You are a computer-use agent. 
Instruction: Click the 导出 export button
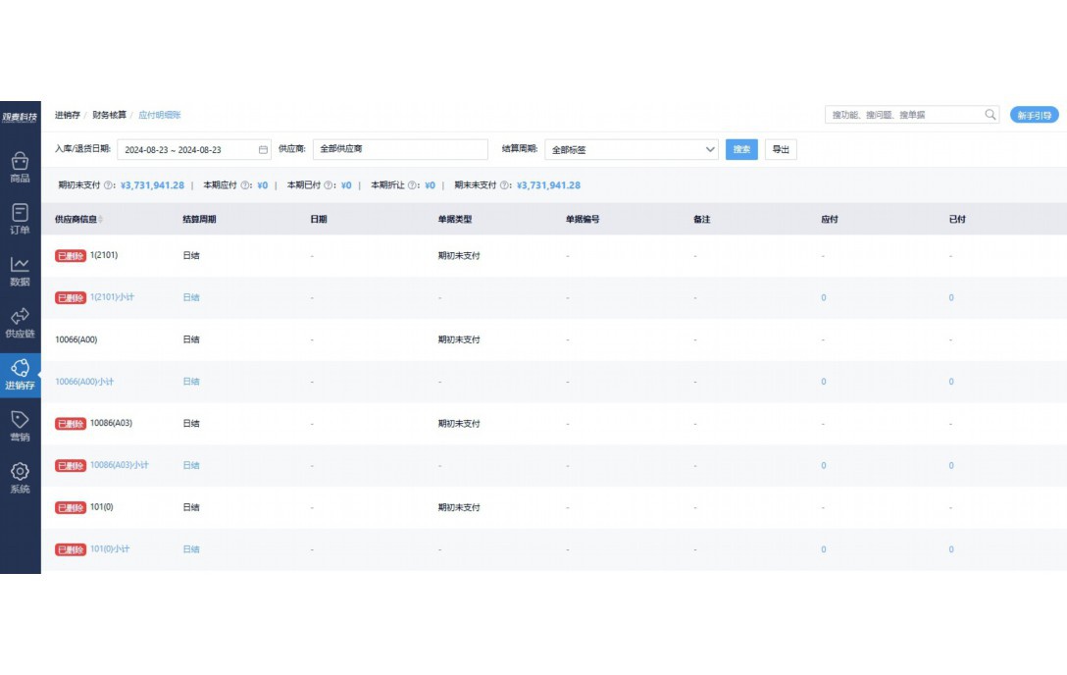click(x=781, y=150)
